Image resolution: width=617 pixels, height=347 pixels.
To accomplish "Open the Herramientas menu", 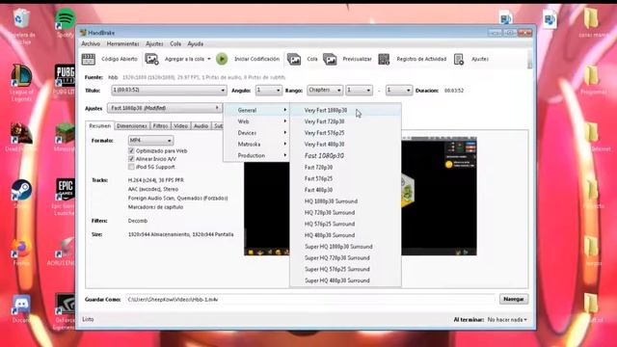I will tap(122, 43).
